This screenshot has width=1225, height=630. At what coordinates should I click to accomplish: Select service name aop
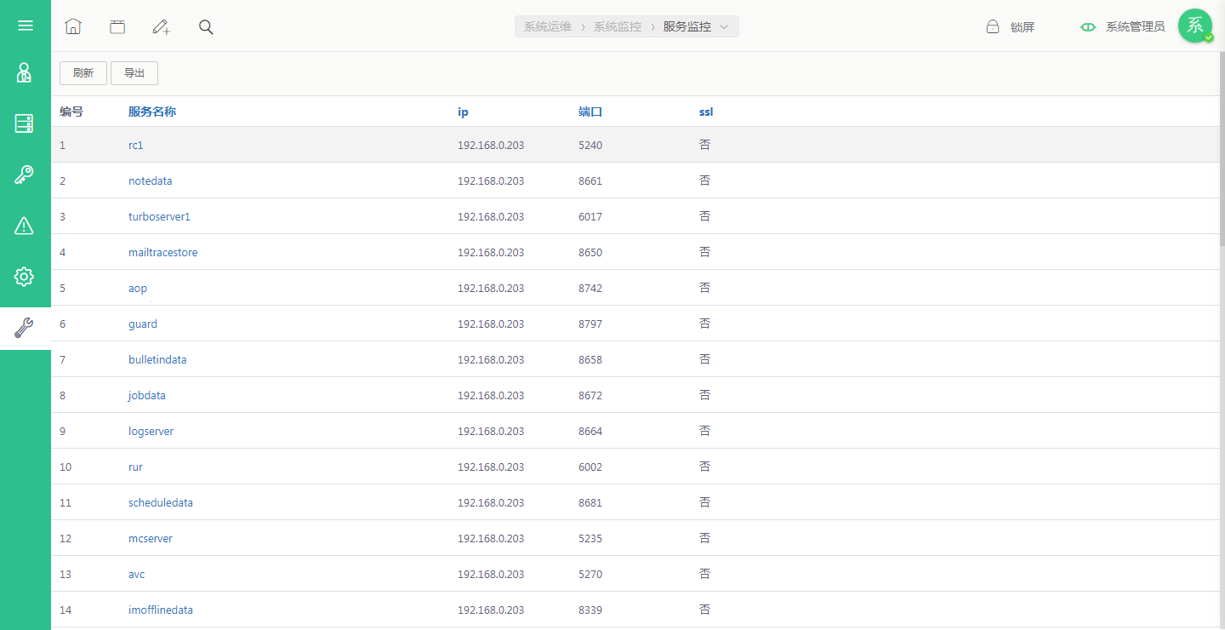click(138, 289)
